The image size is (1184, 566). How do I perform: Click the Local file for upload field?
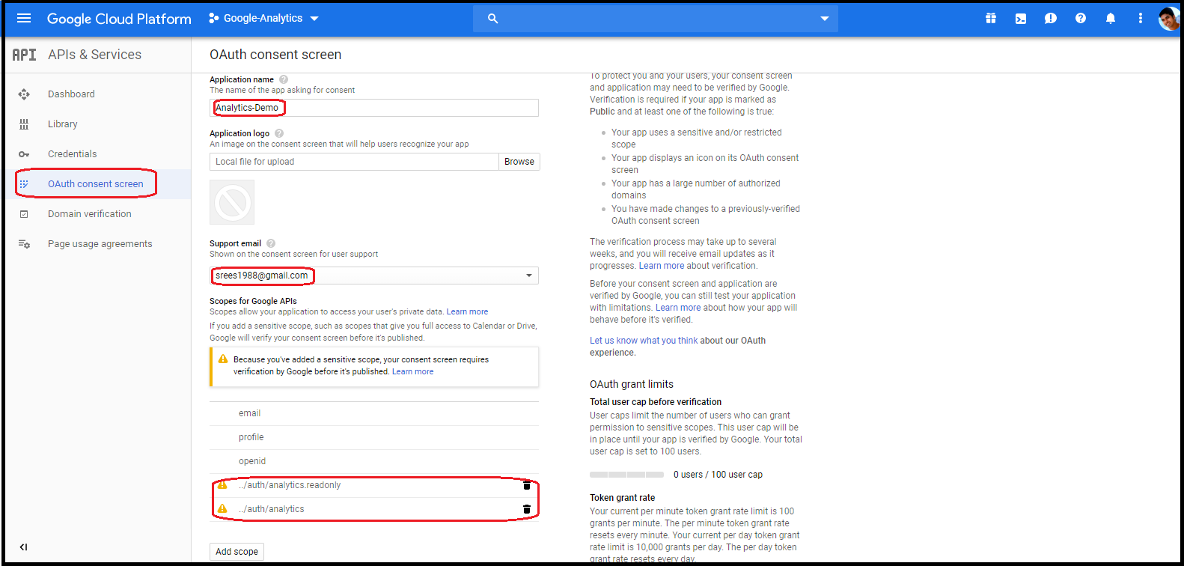tap(354, 162)
